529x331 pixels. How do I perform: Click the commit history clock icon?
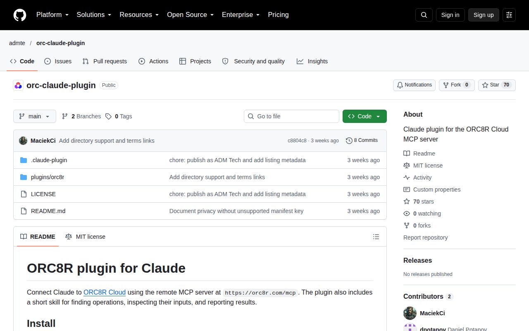[x=349, y=141]
